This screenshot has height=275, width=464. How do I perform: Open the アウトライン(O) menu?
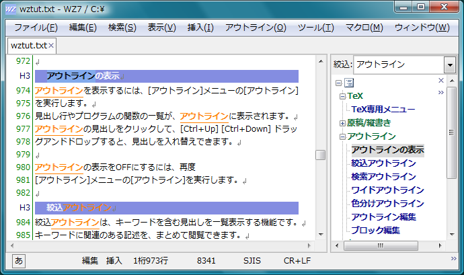click(256, 28)
